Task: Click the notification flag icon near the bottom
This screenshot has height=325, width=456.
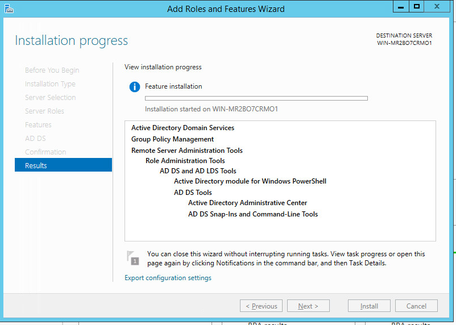Action: (x=132, y=257)
